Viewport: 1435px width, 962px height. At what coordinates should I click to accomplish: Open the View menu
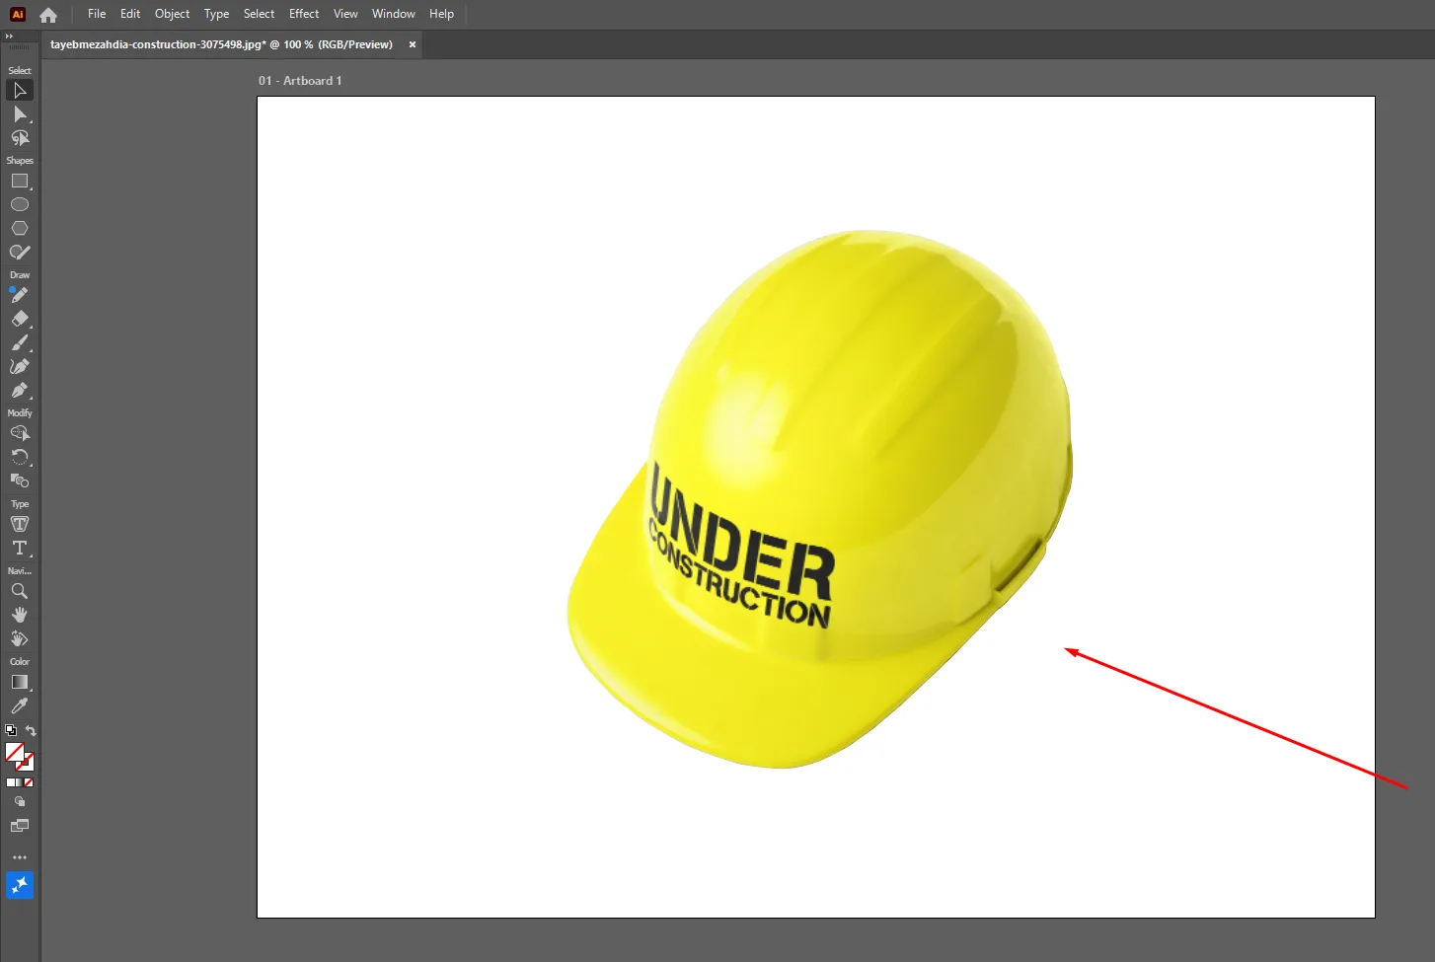coord(344,13)
